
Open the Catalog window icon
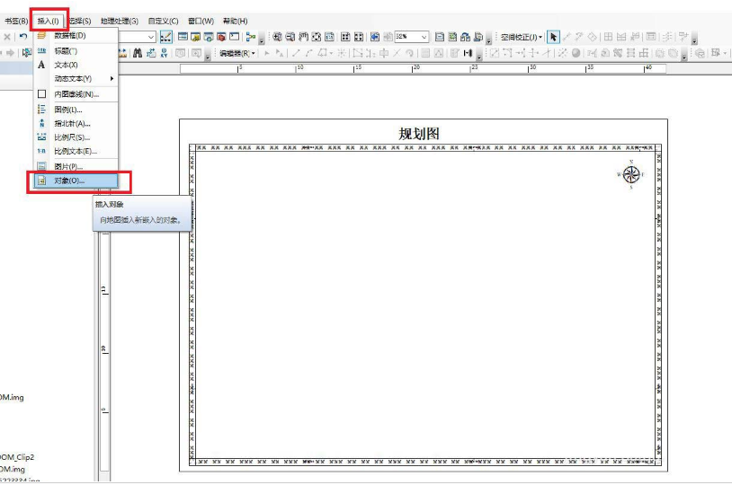click(x=196, y=37)
